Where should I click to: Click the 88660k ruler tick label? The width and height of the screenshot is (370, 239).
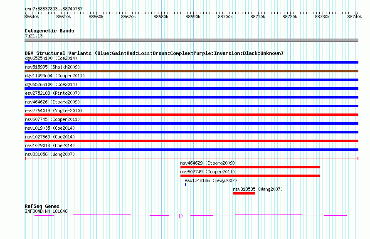(96, 17)
